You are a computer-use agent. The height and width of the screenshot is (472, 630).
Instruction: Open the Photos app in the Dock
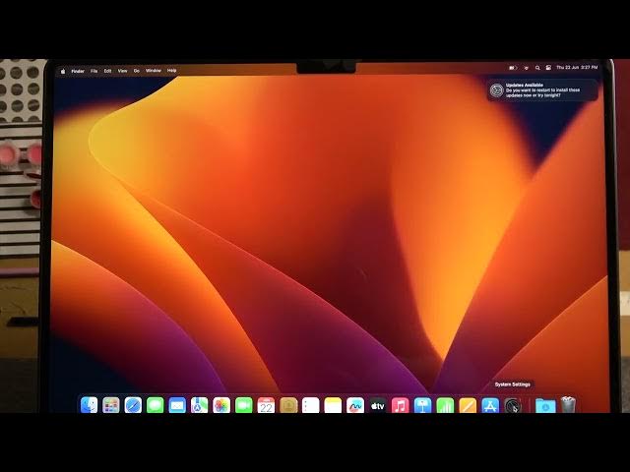[221, 405]
